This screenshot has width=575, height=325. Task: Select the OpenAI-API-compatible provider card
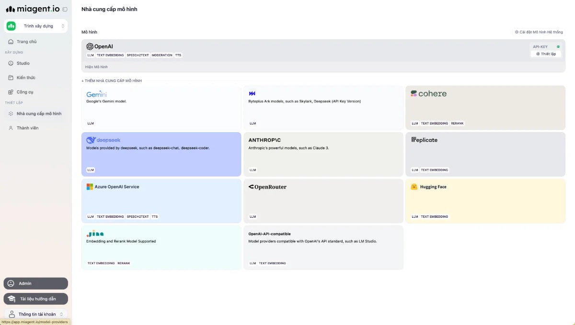tap(323, 247)
